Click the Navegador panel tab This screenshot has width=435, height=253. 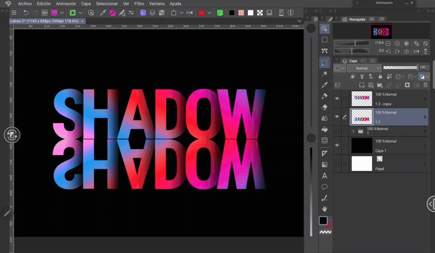click(x=357, y=19)
